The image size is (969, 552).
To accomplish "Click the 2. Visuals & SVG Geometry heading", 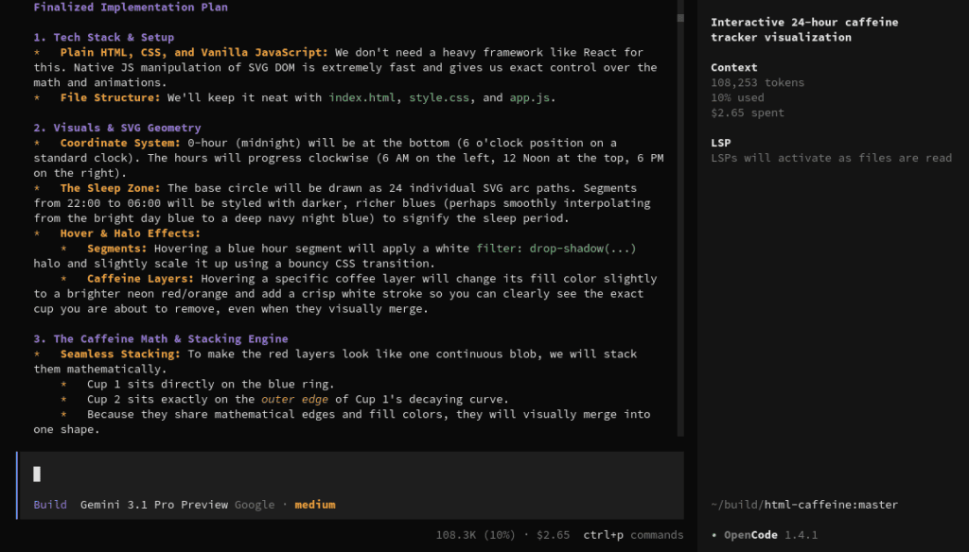I will point(117,128).
